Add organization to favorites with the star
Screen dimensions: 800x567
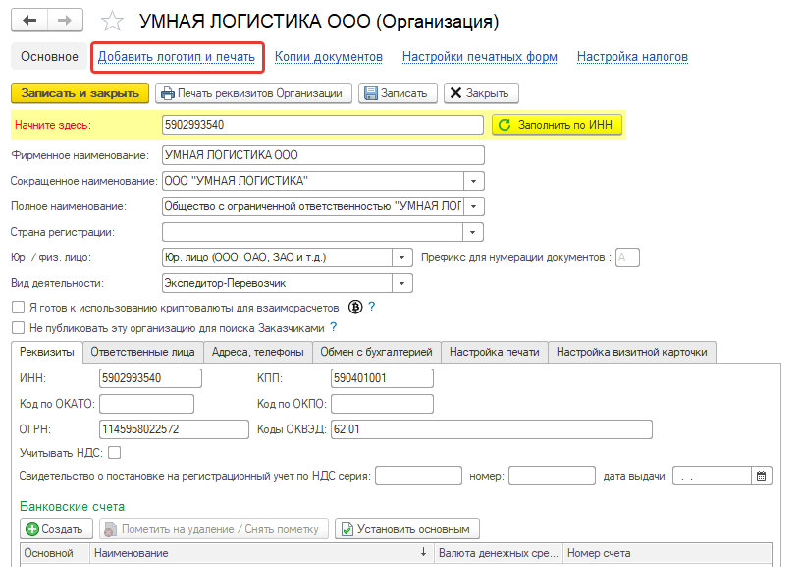112,22
